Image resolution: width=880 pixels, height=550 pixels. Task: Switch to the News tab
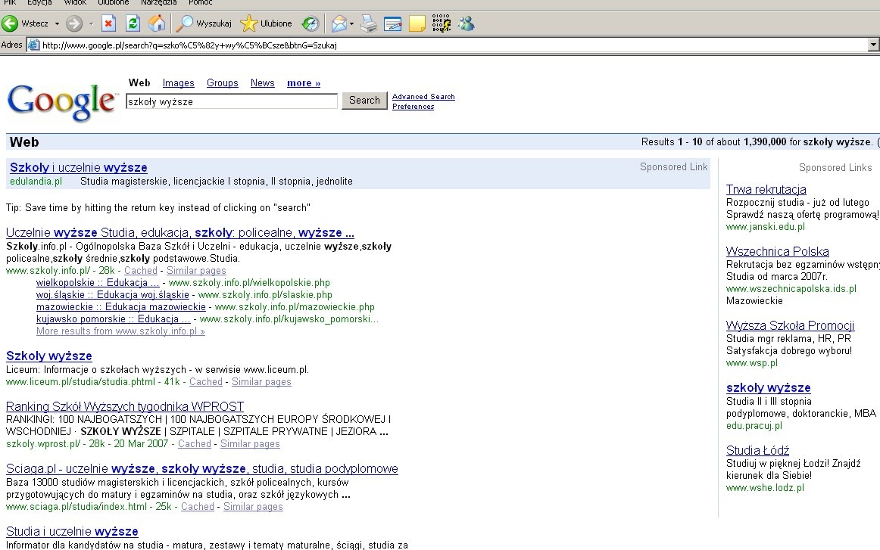263,83
